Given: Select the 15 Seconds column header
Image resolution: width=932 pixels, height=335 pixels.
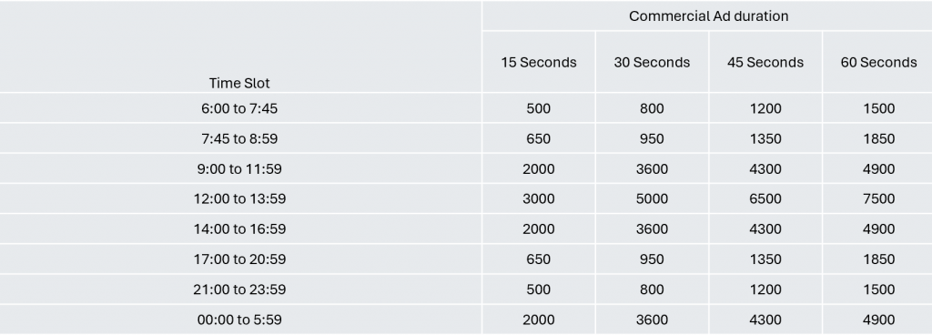Looking at the screenshot, I should pyautogui.click(x=539, y=62).
